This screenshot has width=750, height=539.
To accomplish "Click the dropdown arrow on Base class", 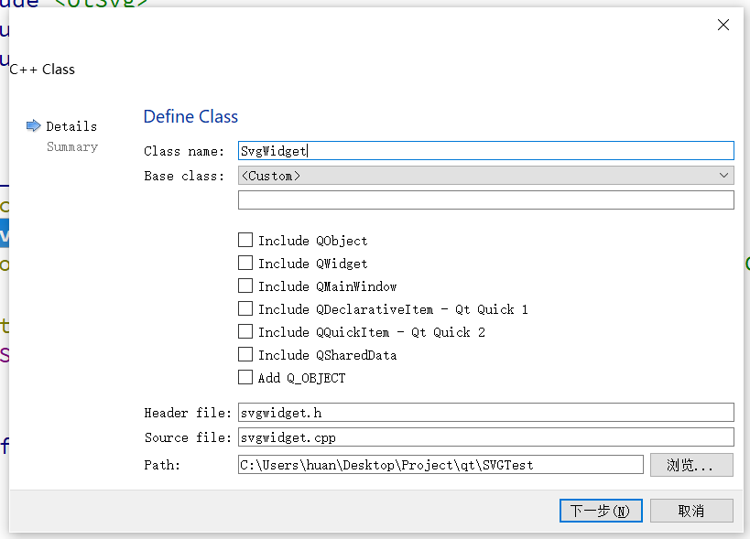I will tap(724, 176).
